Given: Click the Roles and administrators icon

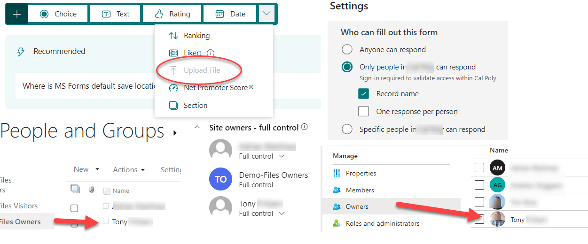Looking at the screenshot, I should click(x=337, y=223).
